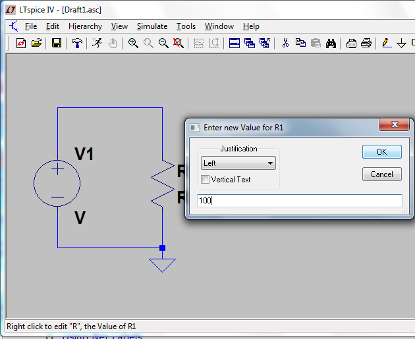Image resolution: width=415 pixels, height=339 pixels.
Task: Open the Window menu
Action: (x=219, y=26)
